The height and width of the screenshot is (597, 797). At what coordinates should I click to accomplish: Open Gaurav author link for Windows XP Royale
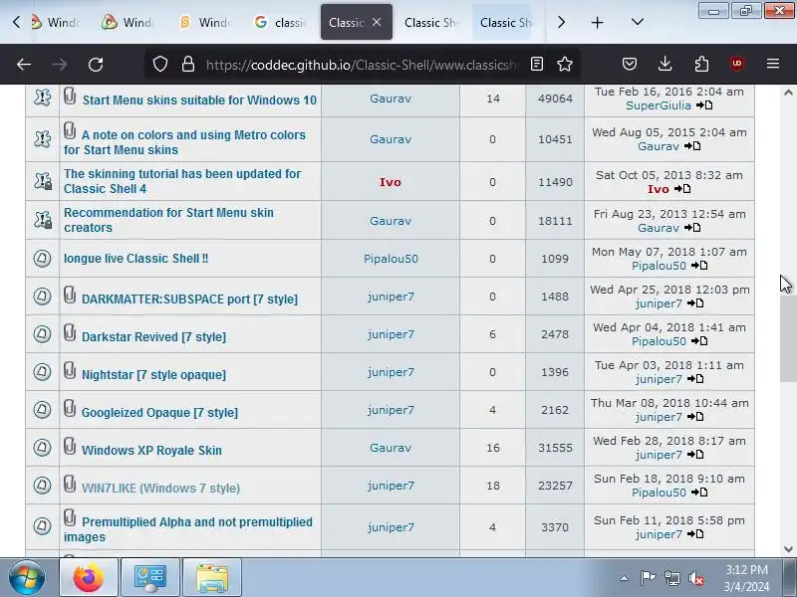click(x=391, y=448)
